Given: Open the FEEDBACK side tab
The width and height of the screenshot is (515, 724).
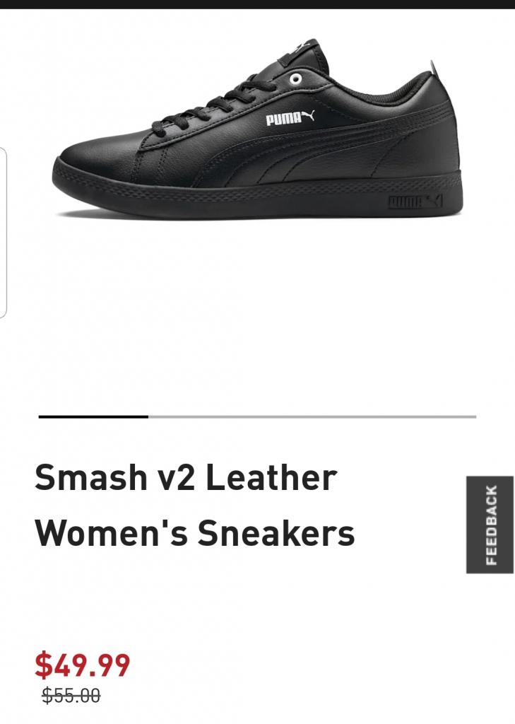Looking at the screenshot, I should point(490,525).
